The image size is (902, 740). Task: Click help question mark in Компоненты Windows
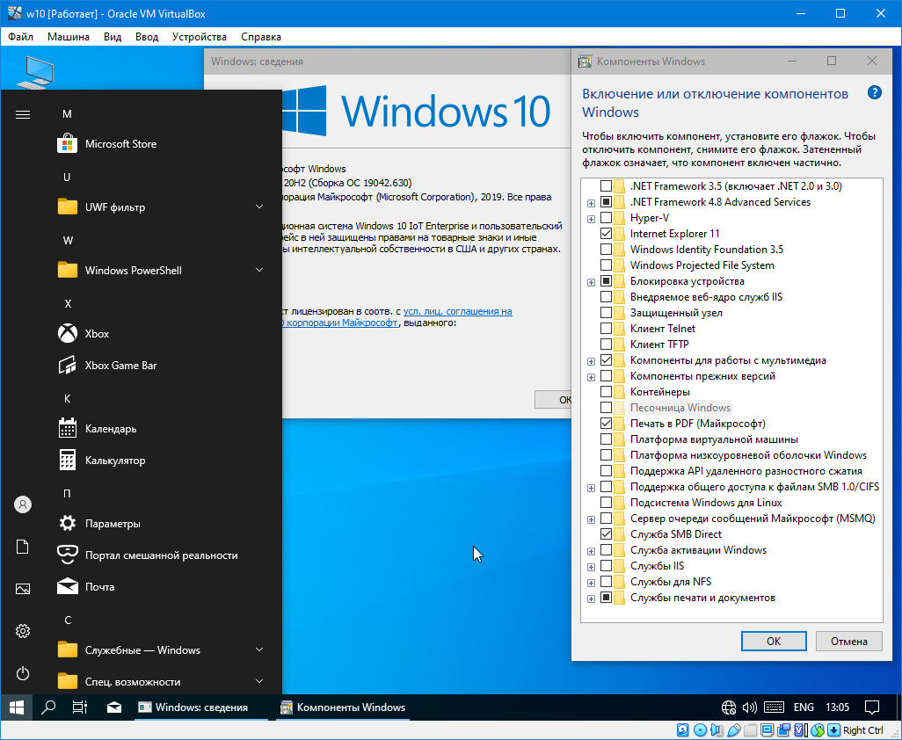875,92
